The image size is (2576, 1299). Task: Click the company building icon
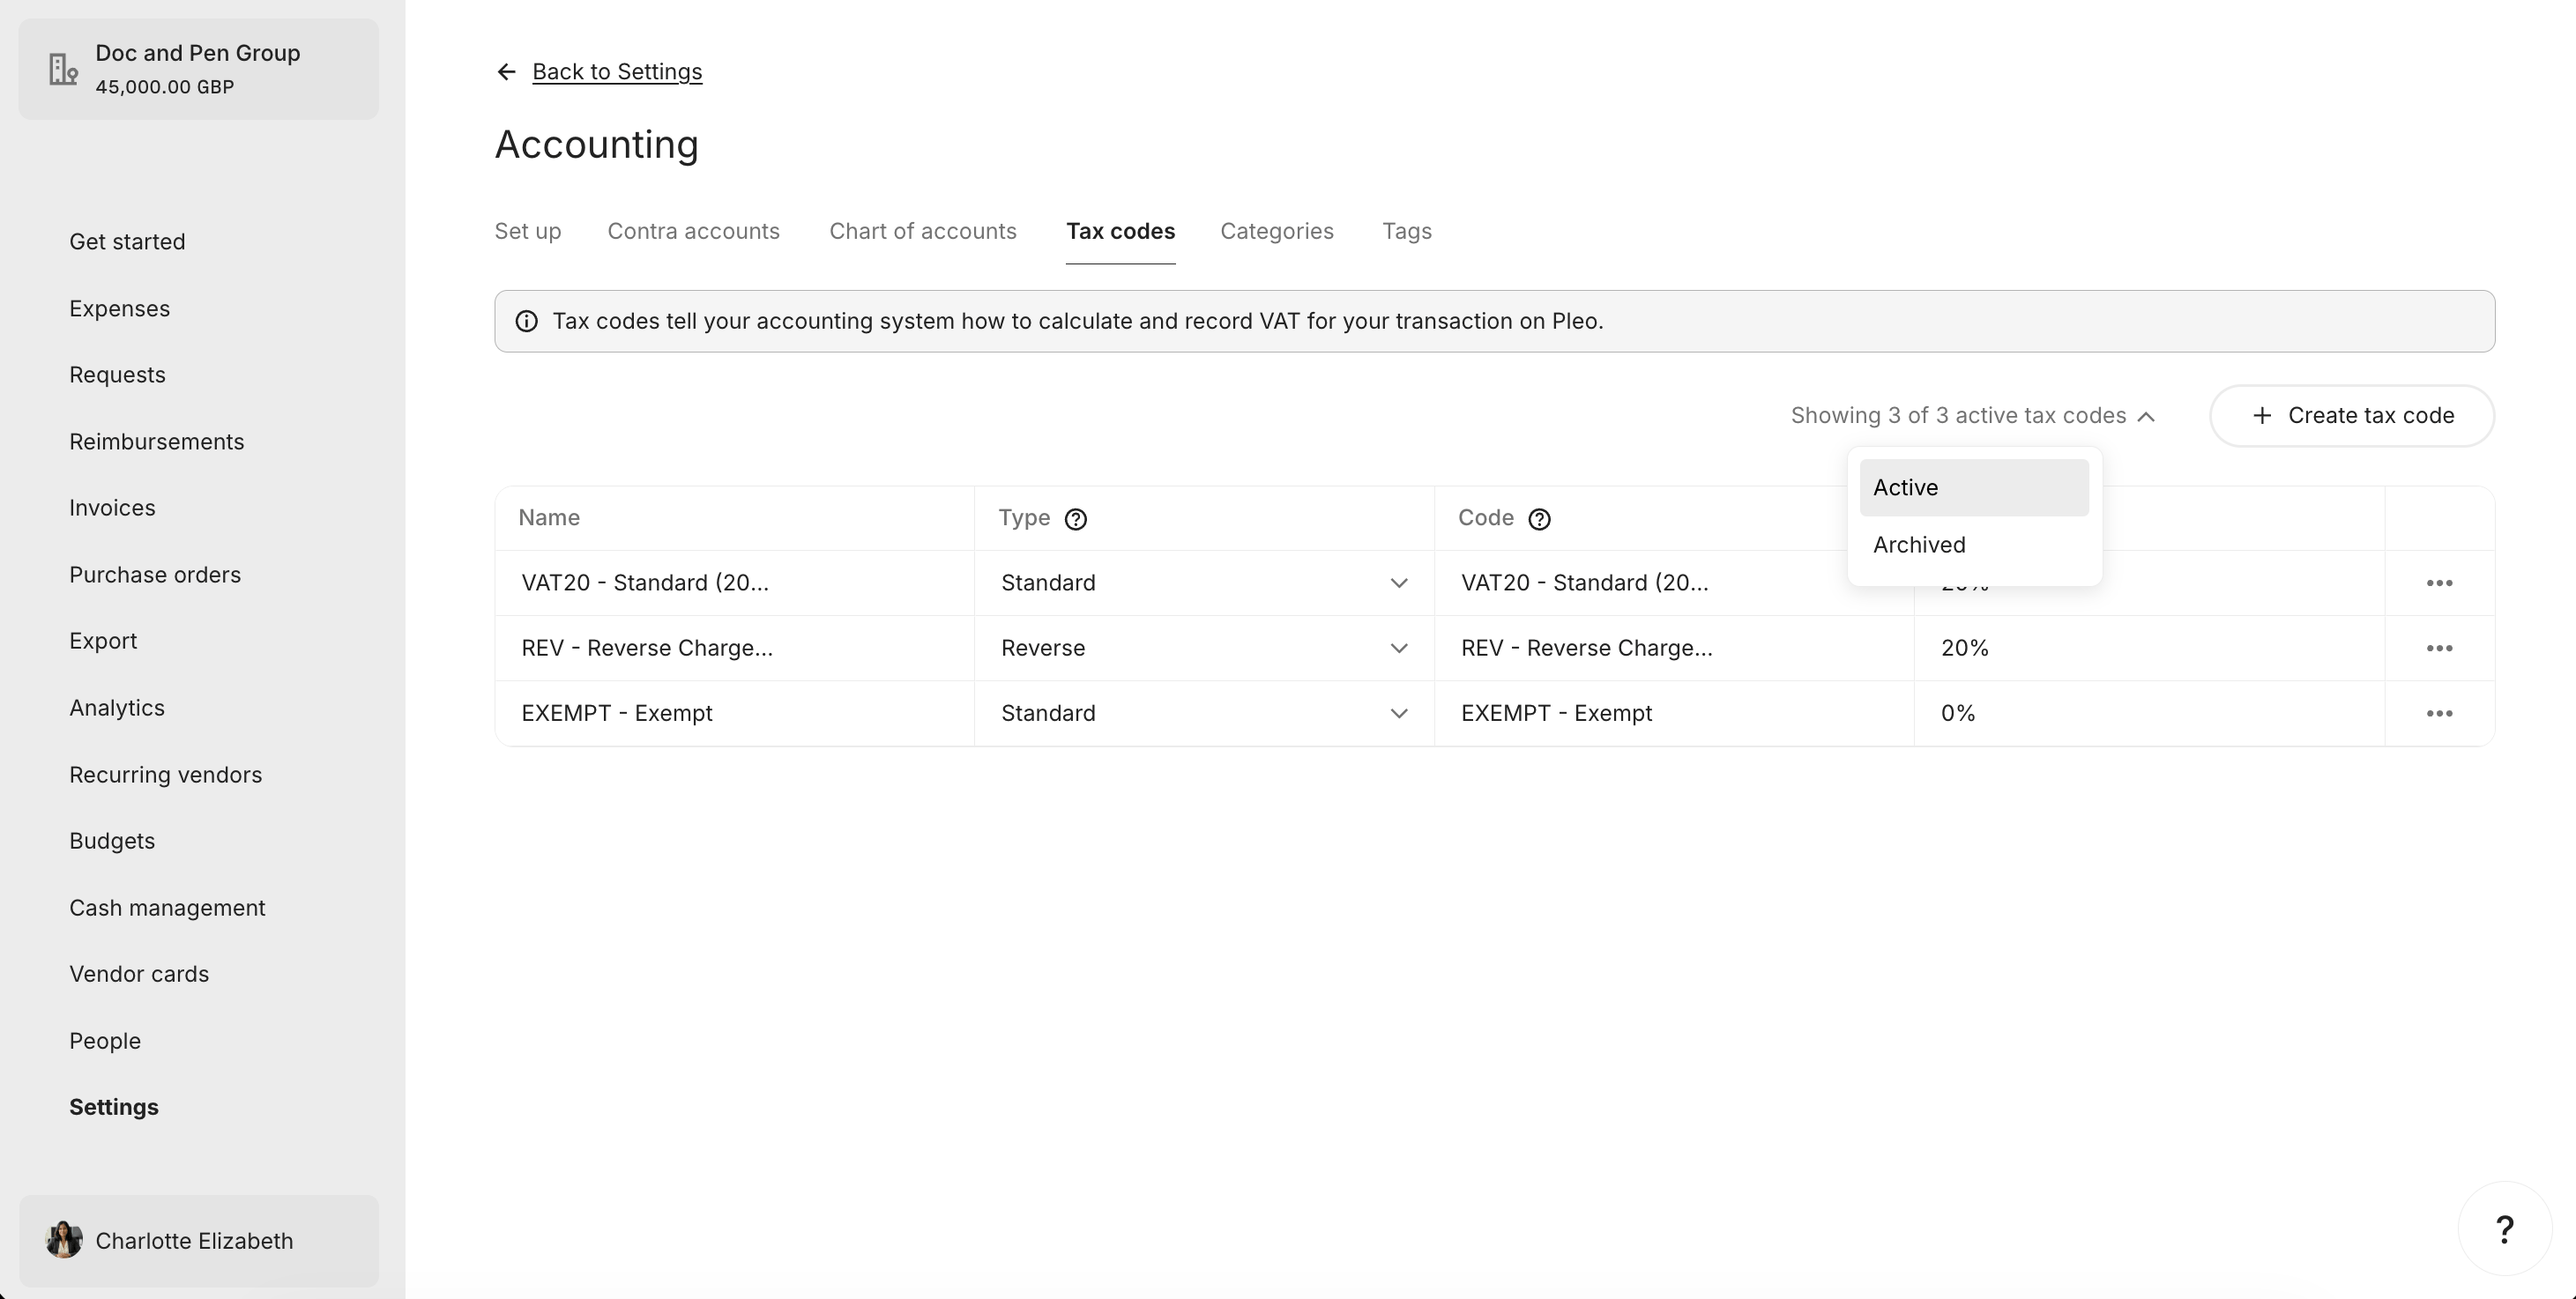point(63,69)
